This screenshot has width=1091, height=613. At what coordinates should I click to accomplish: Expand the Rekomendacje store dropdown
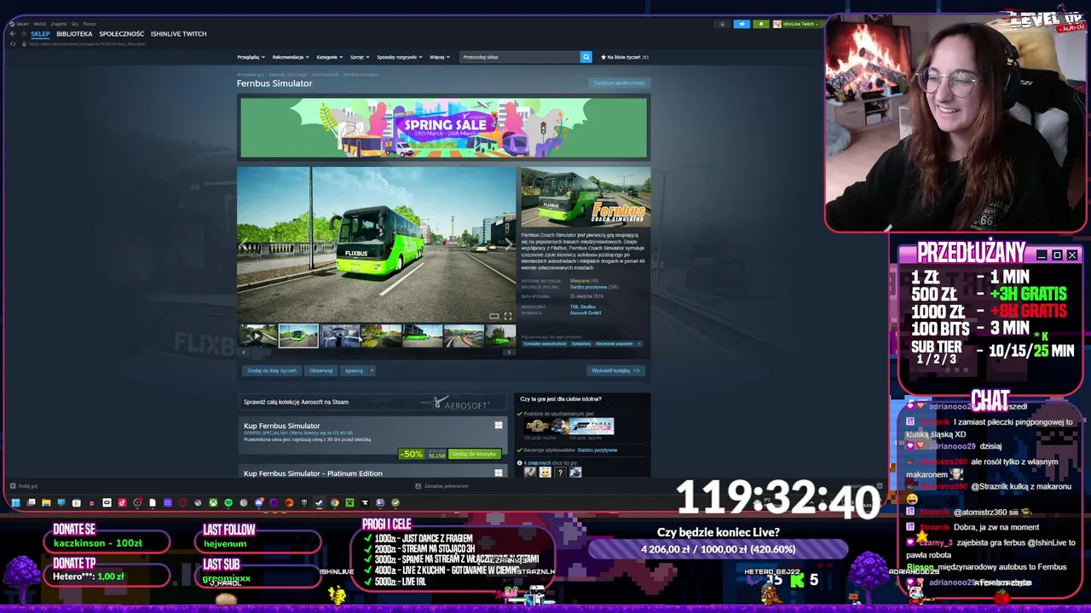(291, 57)
